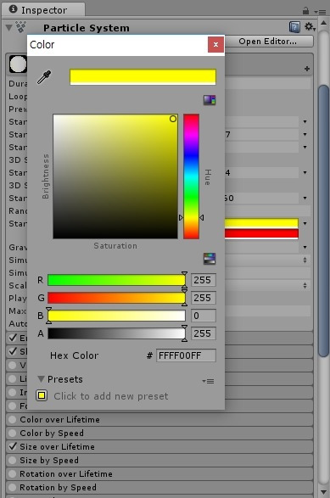The image size is (330, 498).
Task: Open the Simulation Space popup selector
Action: 268,260
